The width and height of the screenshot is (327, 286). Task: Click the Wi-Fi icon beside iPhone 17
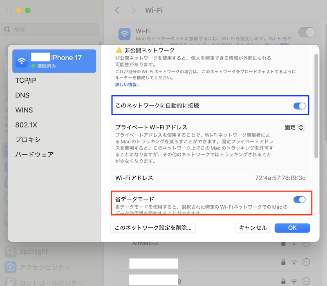tap(22, 62)
